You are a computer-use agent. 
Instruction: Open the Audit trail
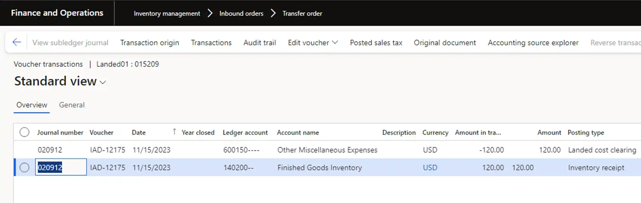point(260,42)
